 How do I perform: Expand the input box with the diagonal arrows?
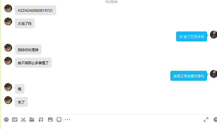206,120
